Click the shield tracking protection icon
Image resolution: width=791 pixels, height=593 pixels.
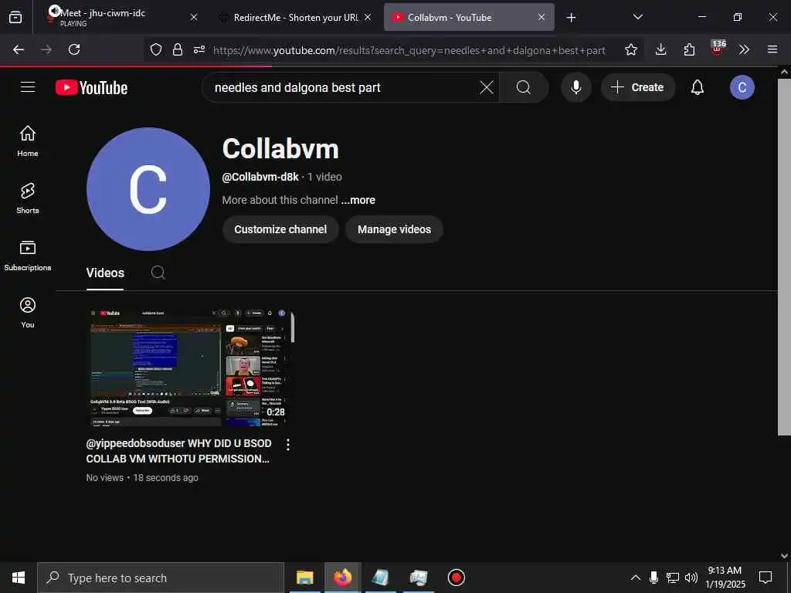pos(156,49)
